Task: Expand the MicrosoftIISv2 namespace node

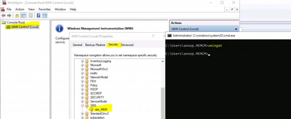Action: tap(82, 69)
